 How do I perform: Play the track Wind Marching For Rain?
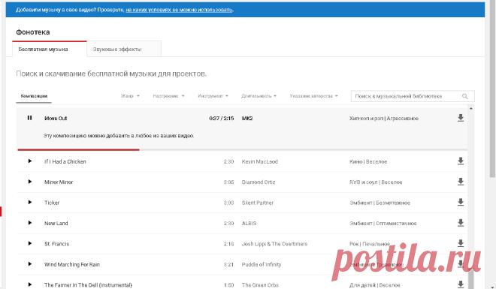30,264
